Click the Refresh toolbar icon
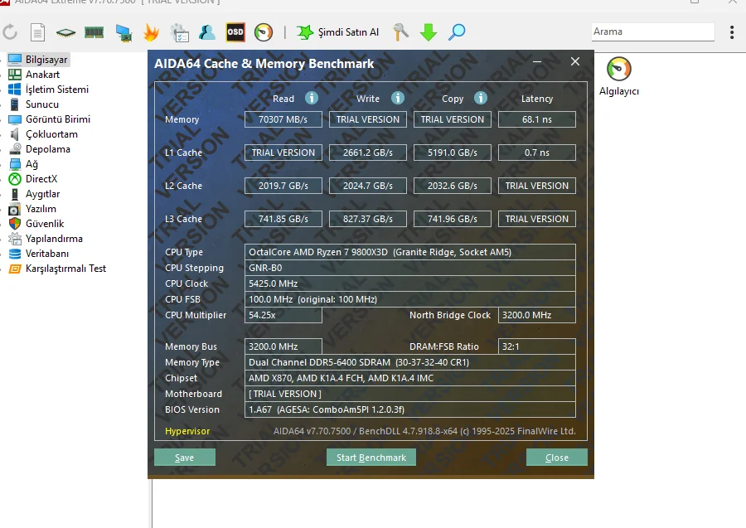Screen dimensions: 746x528 [10, 32]
